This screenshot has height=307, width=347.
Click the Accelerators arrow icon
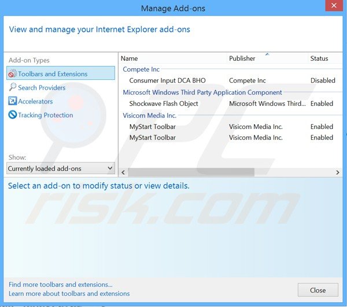click(12, 101)
